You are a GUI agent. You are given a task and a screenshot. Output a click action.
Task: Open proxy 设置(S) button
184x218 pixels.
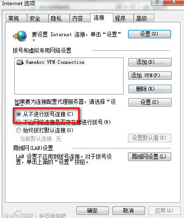tap(150, 102)
